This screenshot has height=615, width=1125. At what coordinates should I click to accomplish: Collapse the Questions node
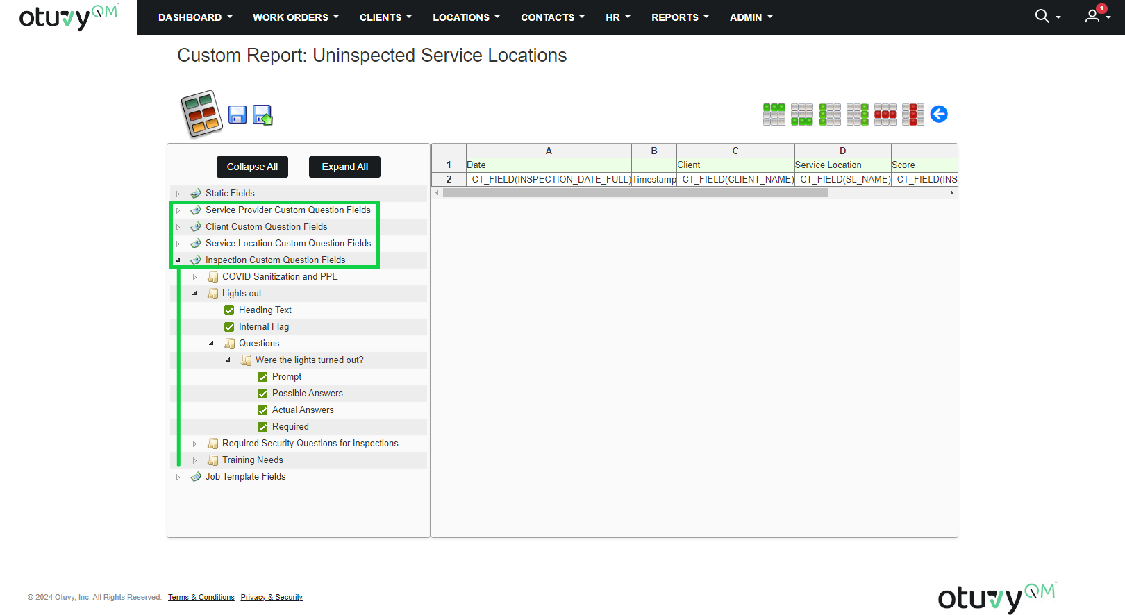pos(211,344)
